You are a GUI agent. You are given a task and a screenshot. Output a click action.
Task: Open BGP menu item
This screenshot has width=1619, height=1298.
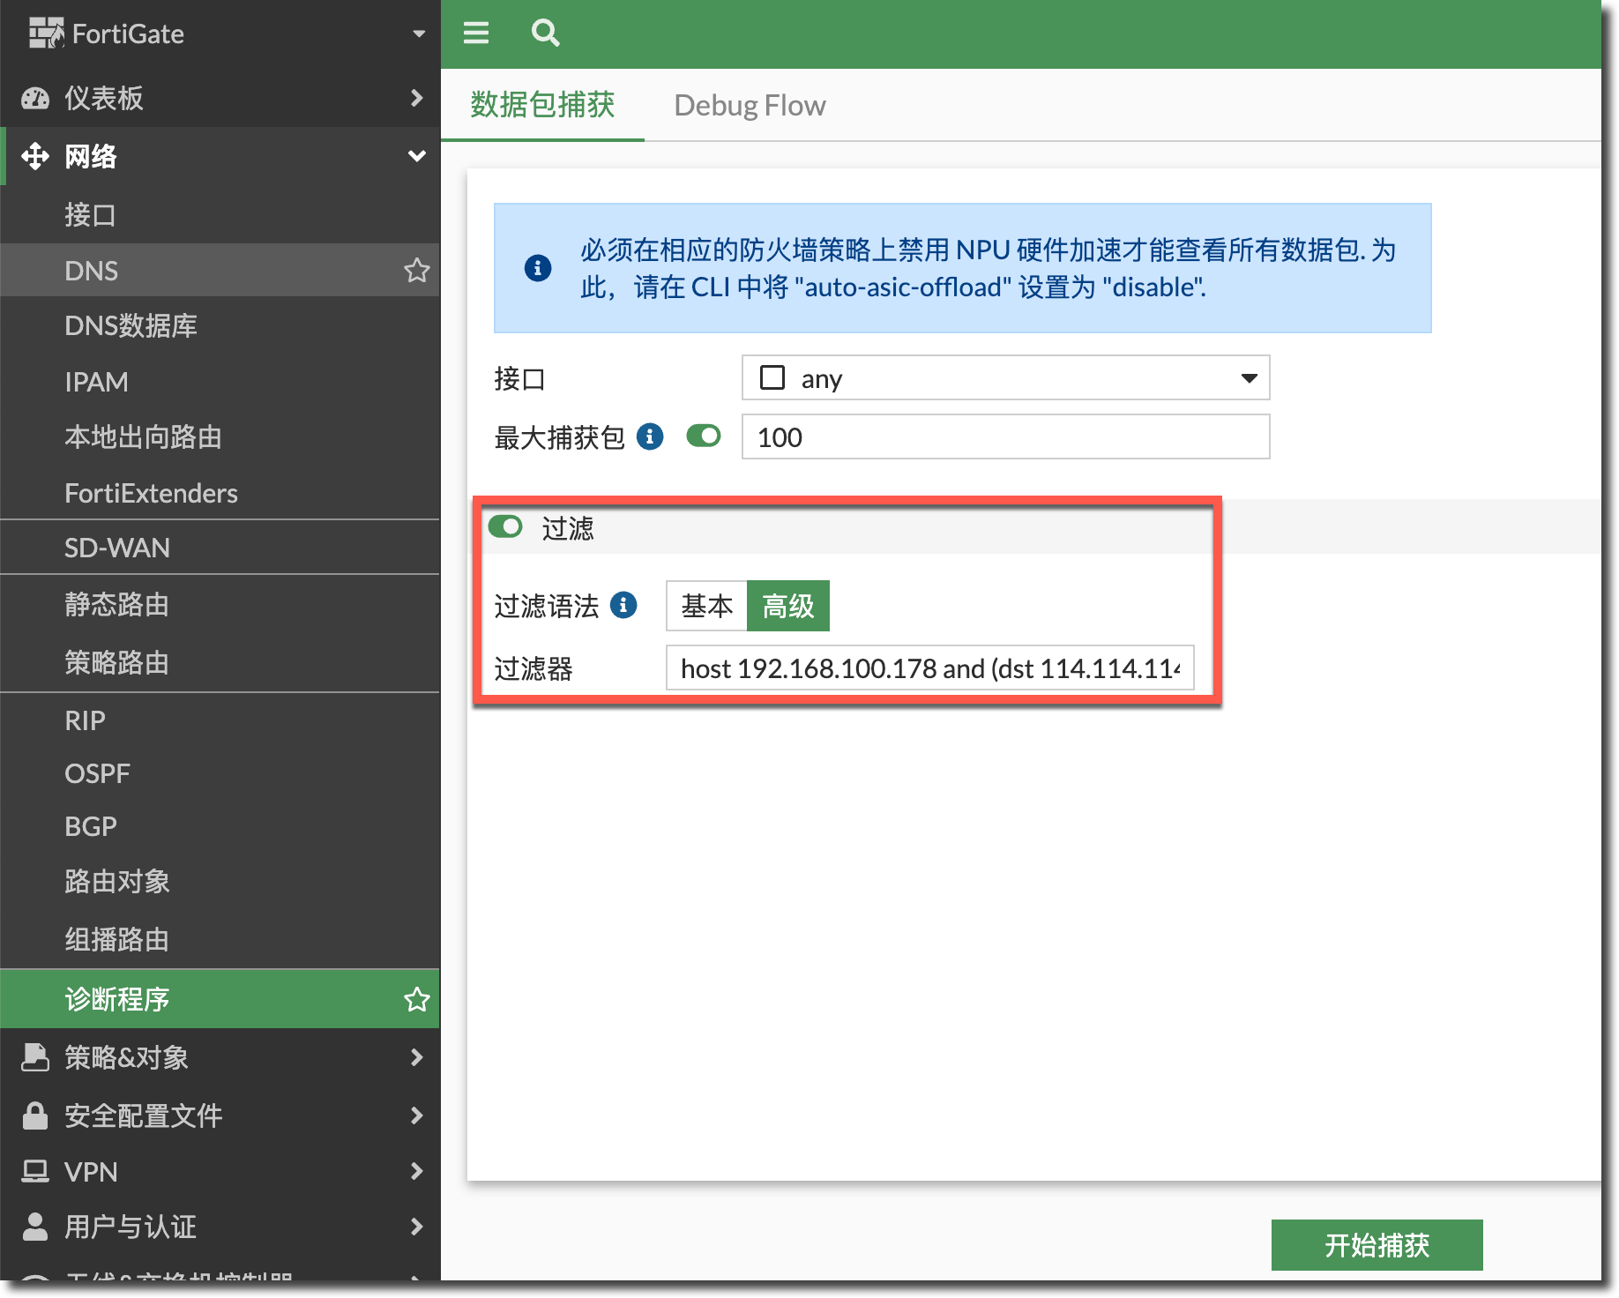220,826
